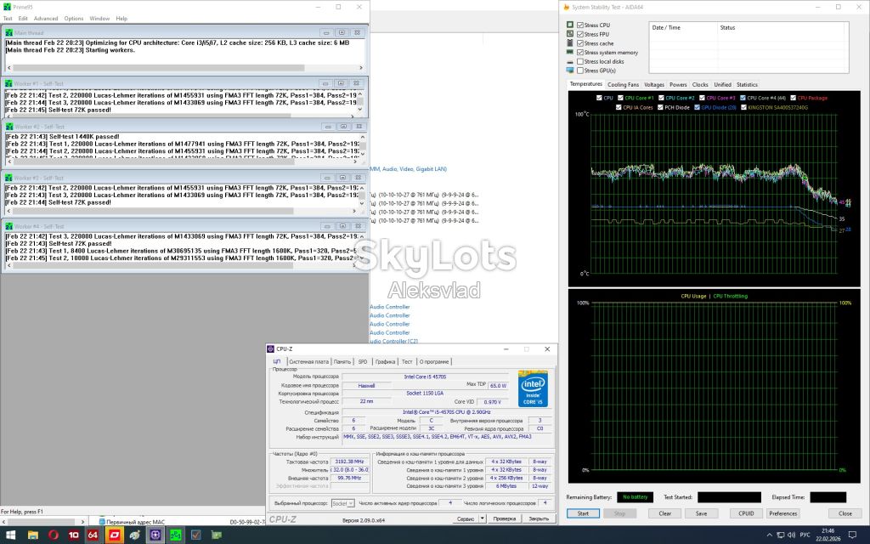Open AIDA64 '64' icon on taskbar
870x544 pixels.
93,535
